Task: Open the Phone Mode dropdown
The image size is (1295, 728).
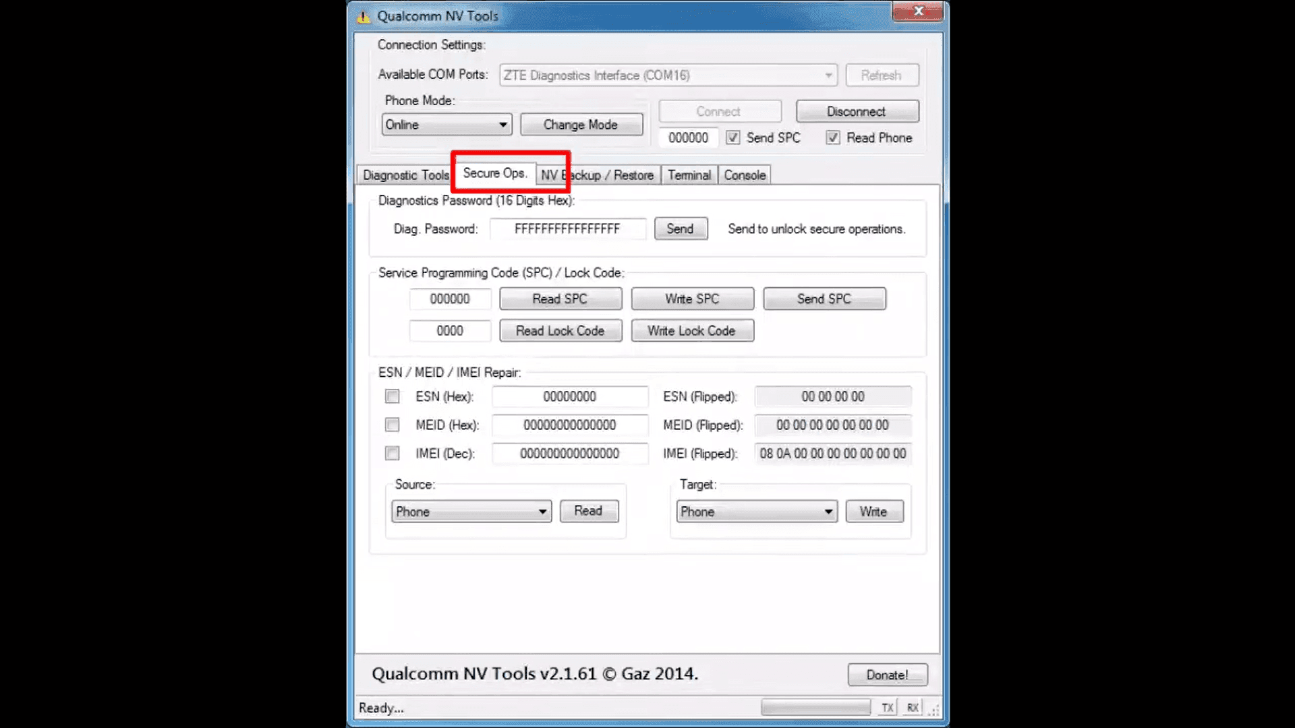Action: tap(447, 125)
